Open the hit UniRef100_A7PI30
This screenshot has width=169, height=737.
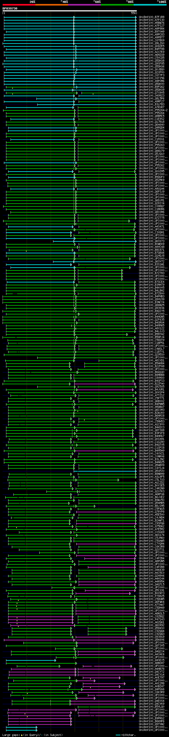152,20
